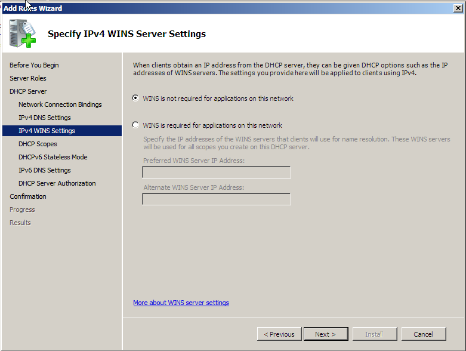Open DHCP Server Authorization step
Screen dimensions: 466x351
tap(57, 183)
